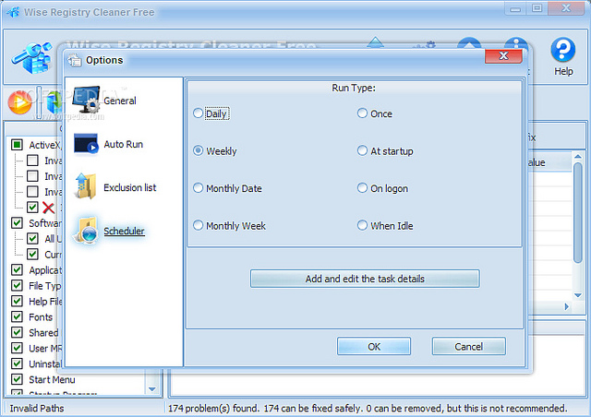Uncheck the Fonts checkbox
Image resolution: width=591 pixels, height=417 pixels.
pos(17,317)
